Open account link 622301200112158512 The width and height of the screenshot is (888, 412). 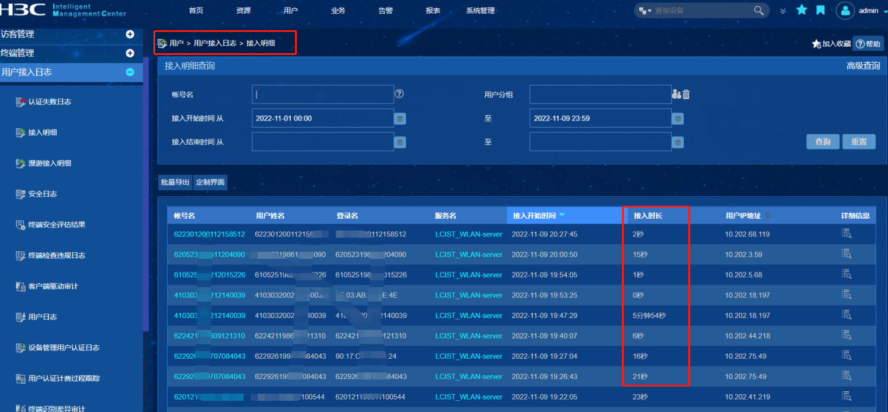[209, 234]
